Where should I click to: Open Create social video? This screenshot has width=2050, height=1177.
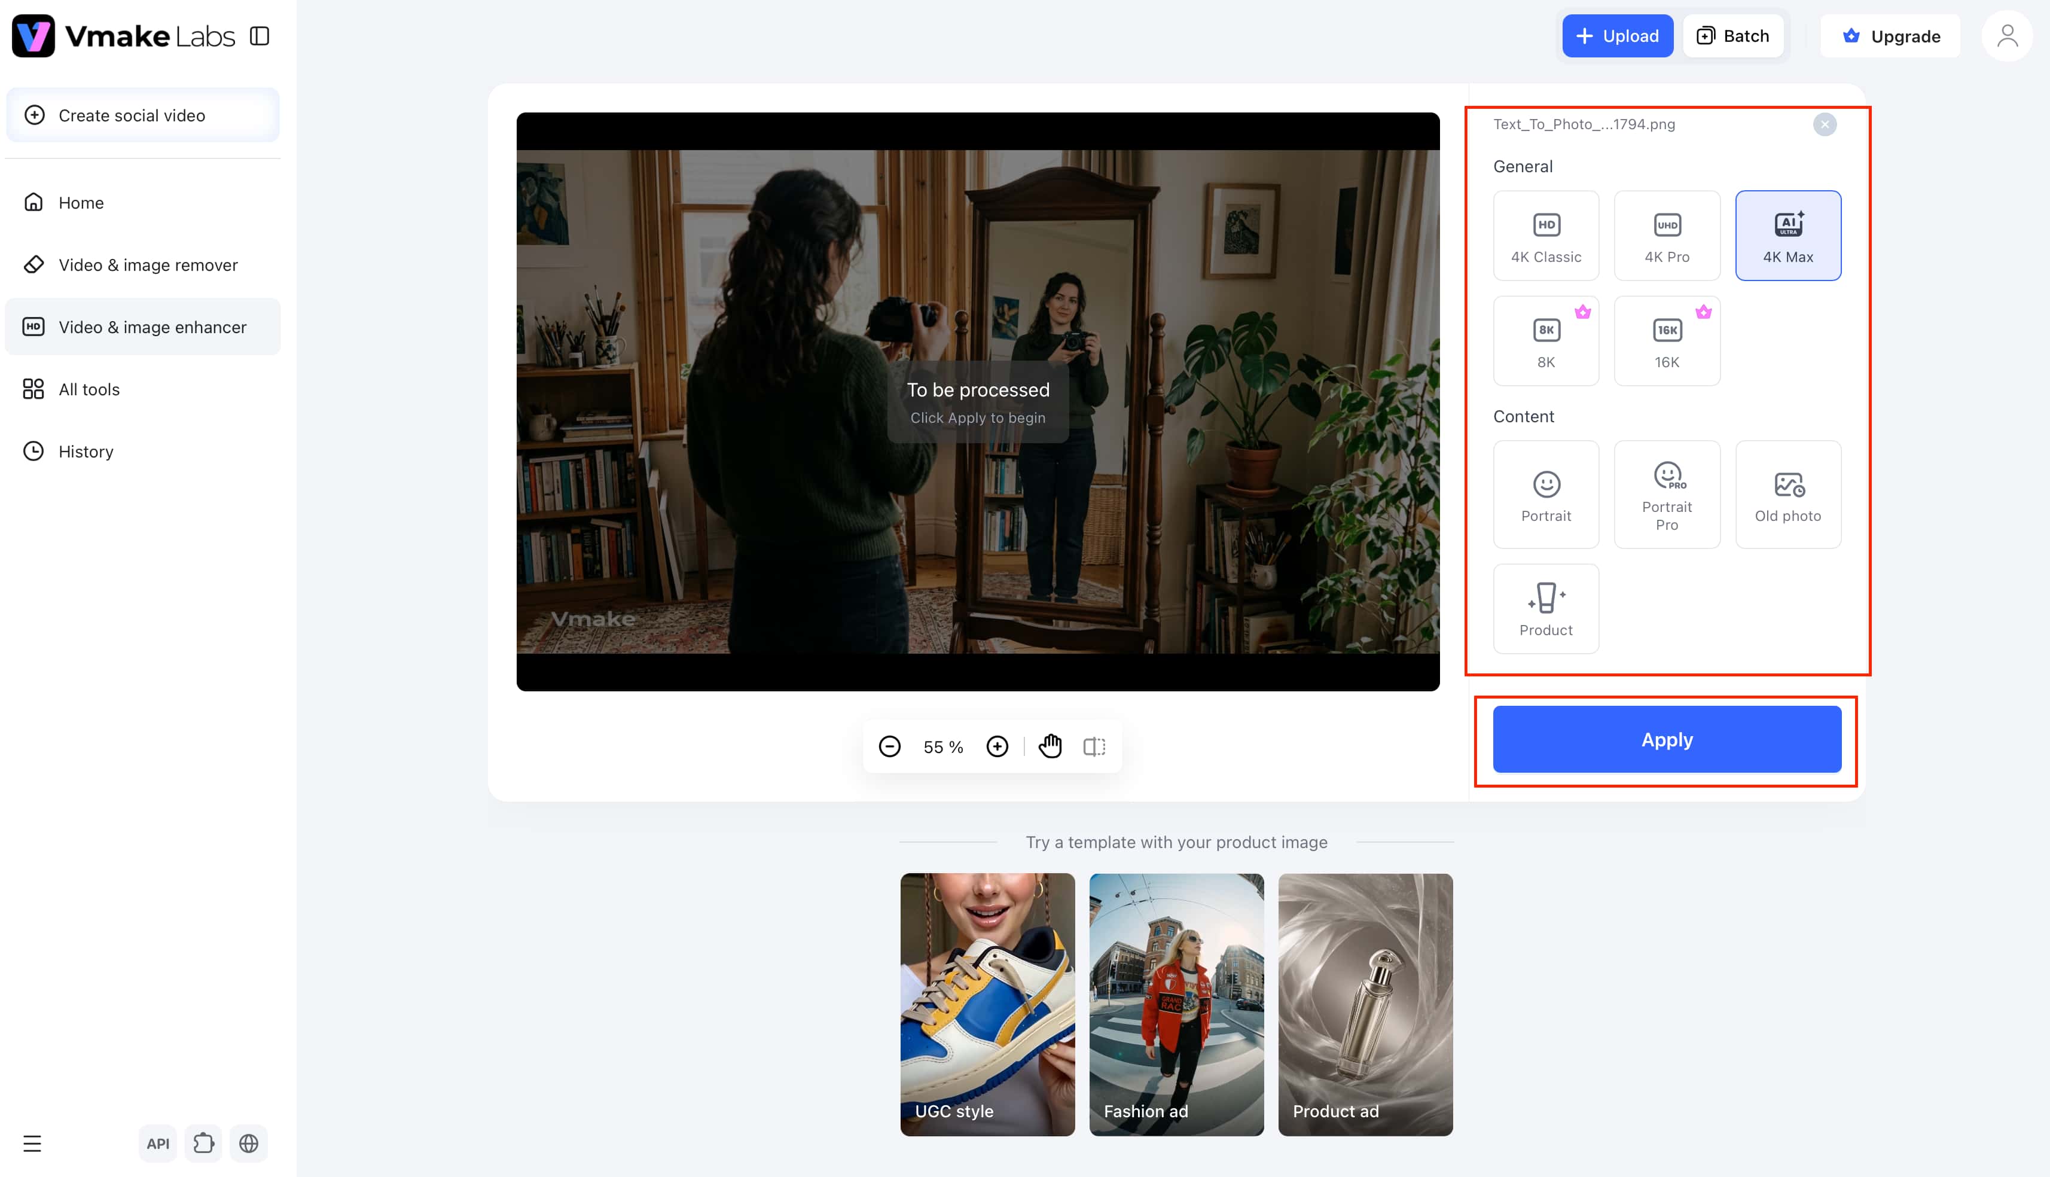(143, 115)
